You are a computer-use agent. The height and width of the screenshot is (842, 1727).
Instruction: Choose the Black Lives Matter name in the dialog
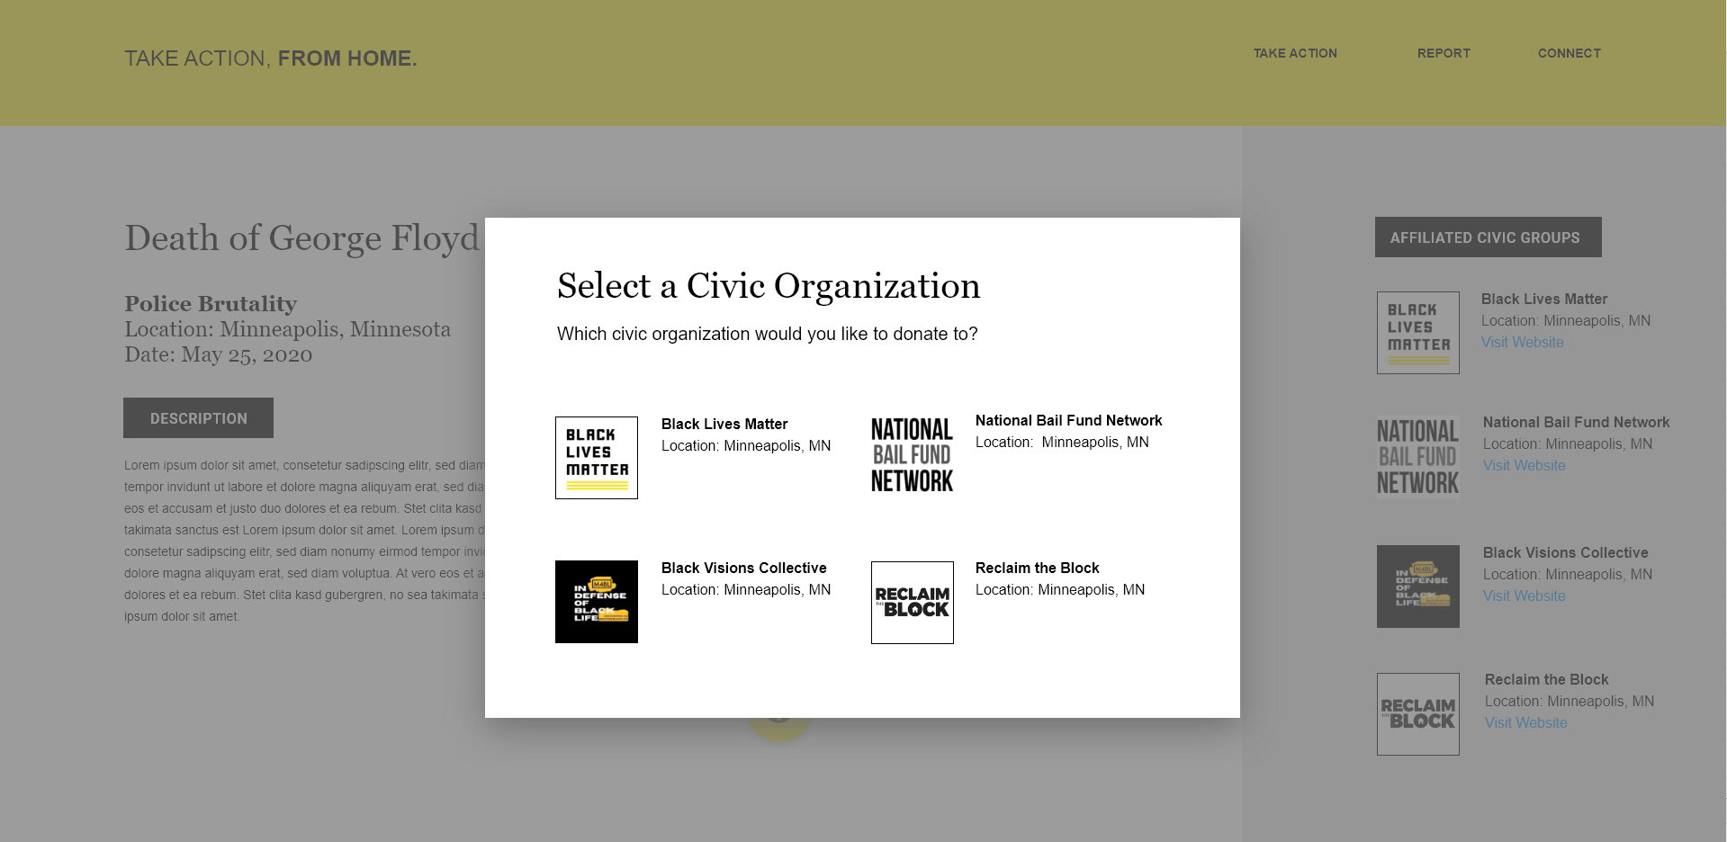click(724, 425)
